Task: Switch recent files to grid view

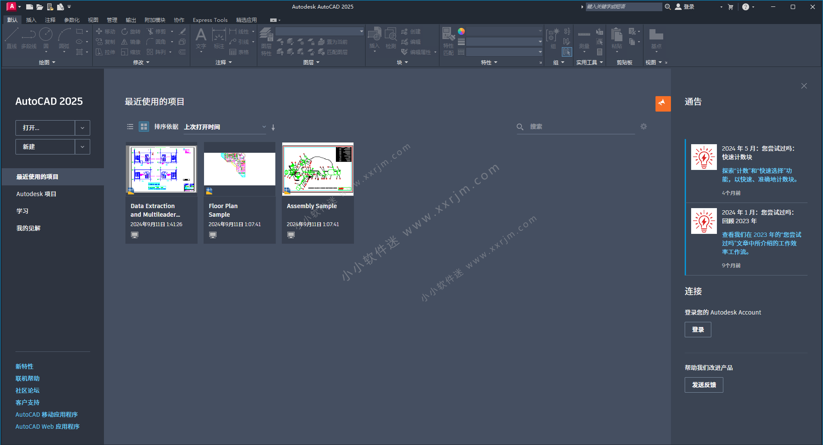Action: [x=144, y=127]
